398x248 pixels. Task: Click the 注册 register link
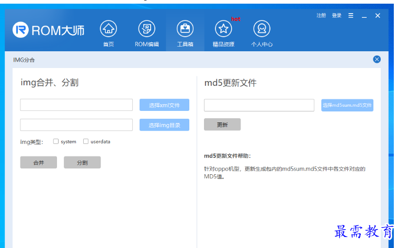coord(321,16)
